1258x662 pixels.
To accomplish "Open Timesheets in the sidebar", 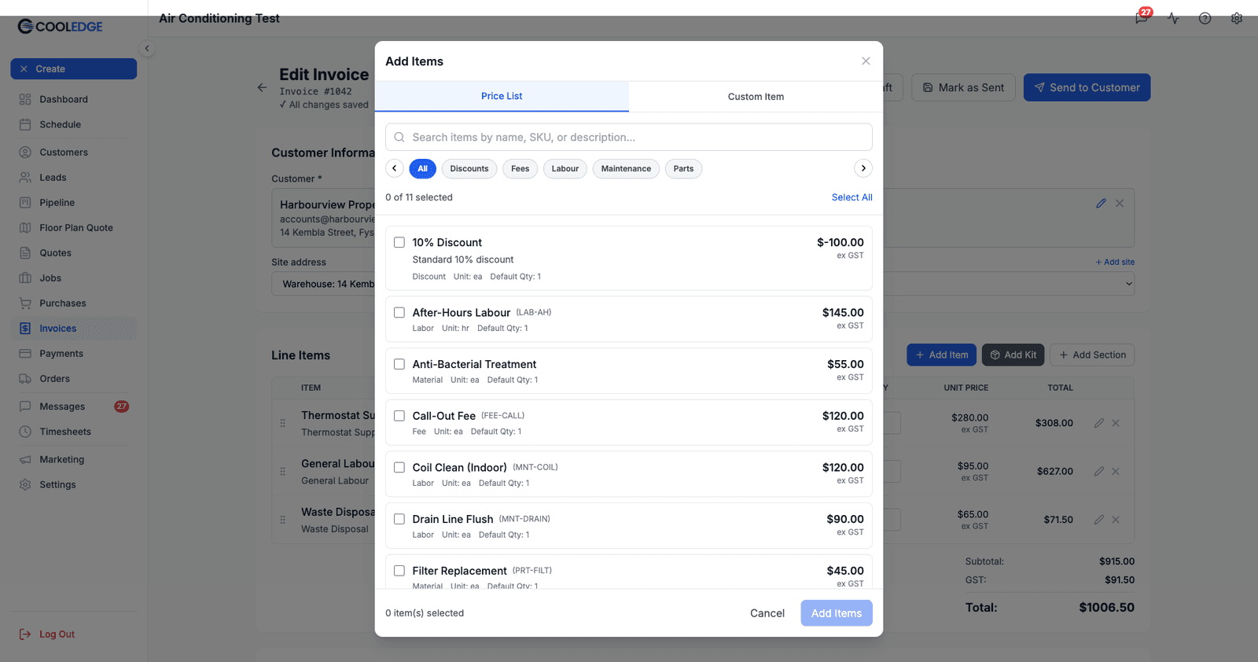I will [x=74, y=432].
